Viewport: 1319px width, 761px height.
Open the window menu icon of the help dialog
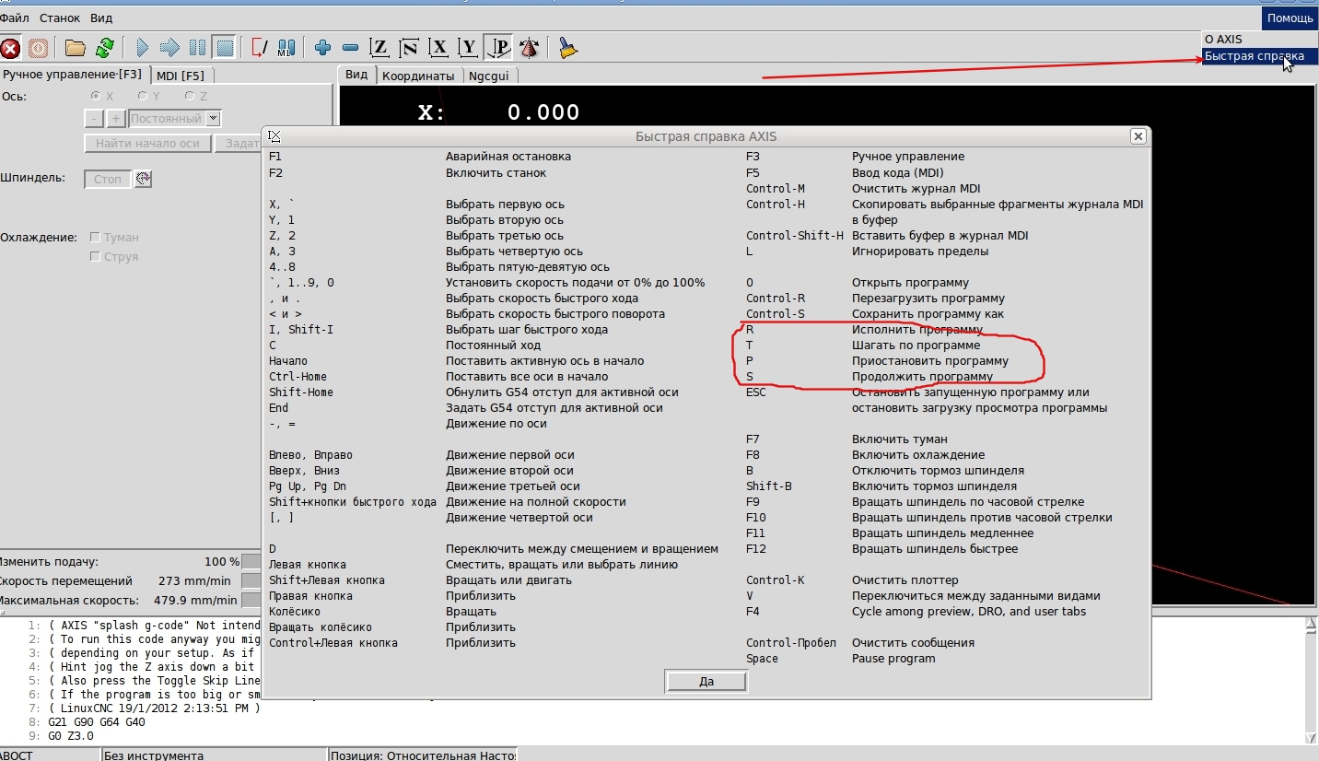point(274,136)
